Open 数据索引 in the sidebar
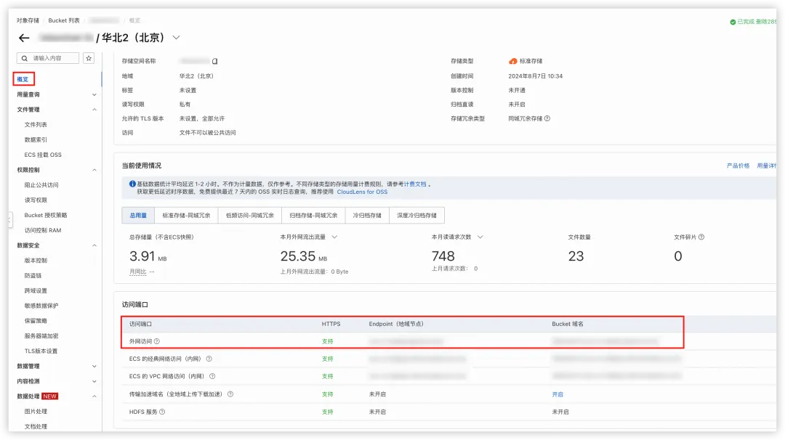Viewport: 785px width, 440px height. (36, 140)
